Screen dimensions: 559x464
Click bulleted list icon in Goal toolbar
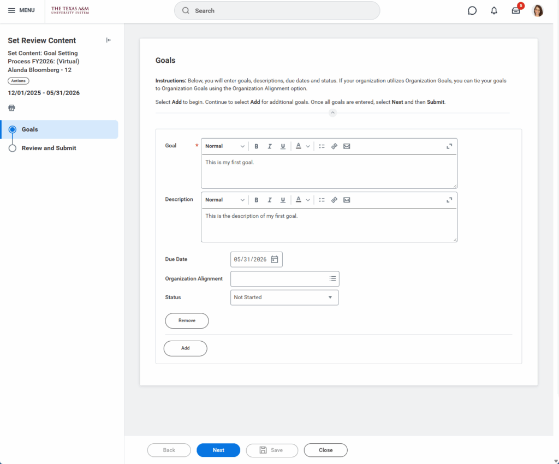322,146
